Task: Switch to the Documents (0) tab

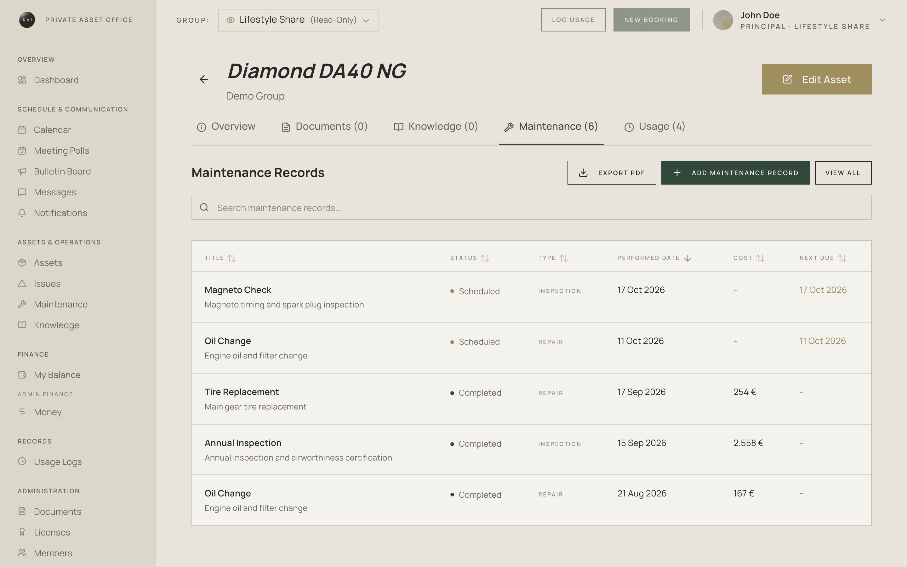Action: click(x=325, y=126)
